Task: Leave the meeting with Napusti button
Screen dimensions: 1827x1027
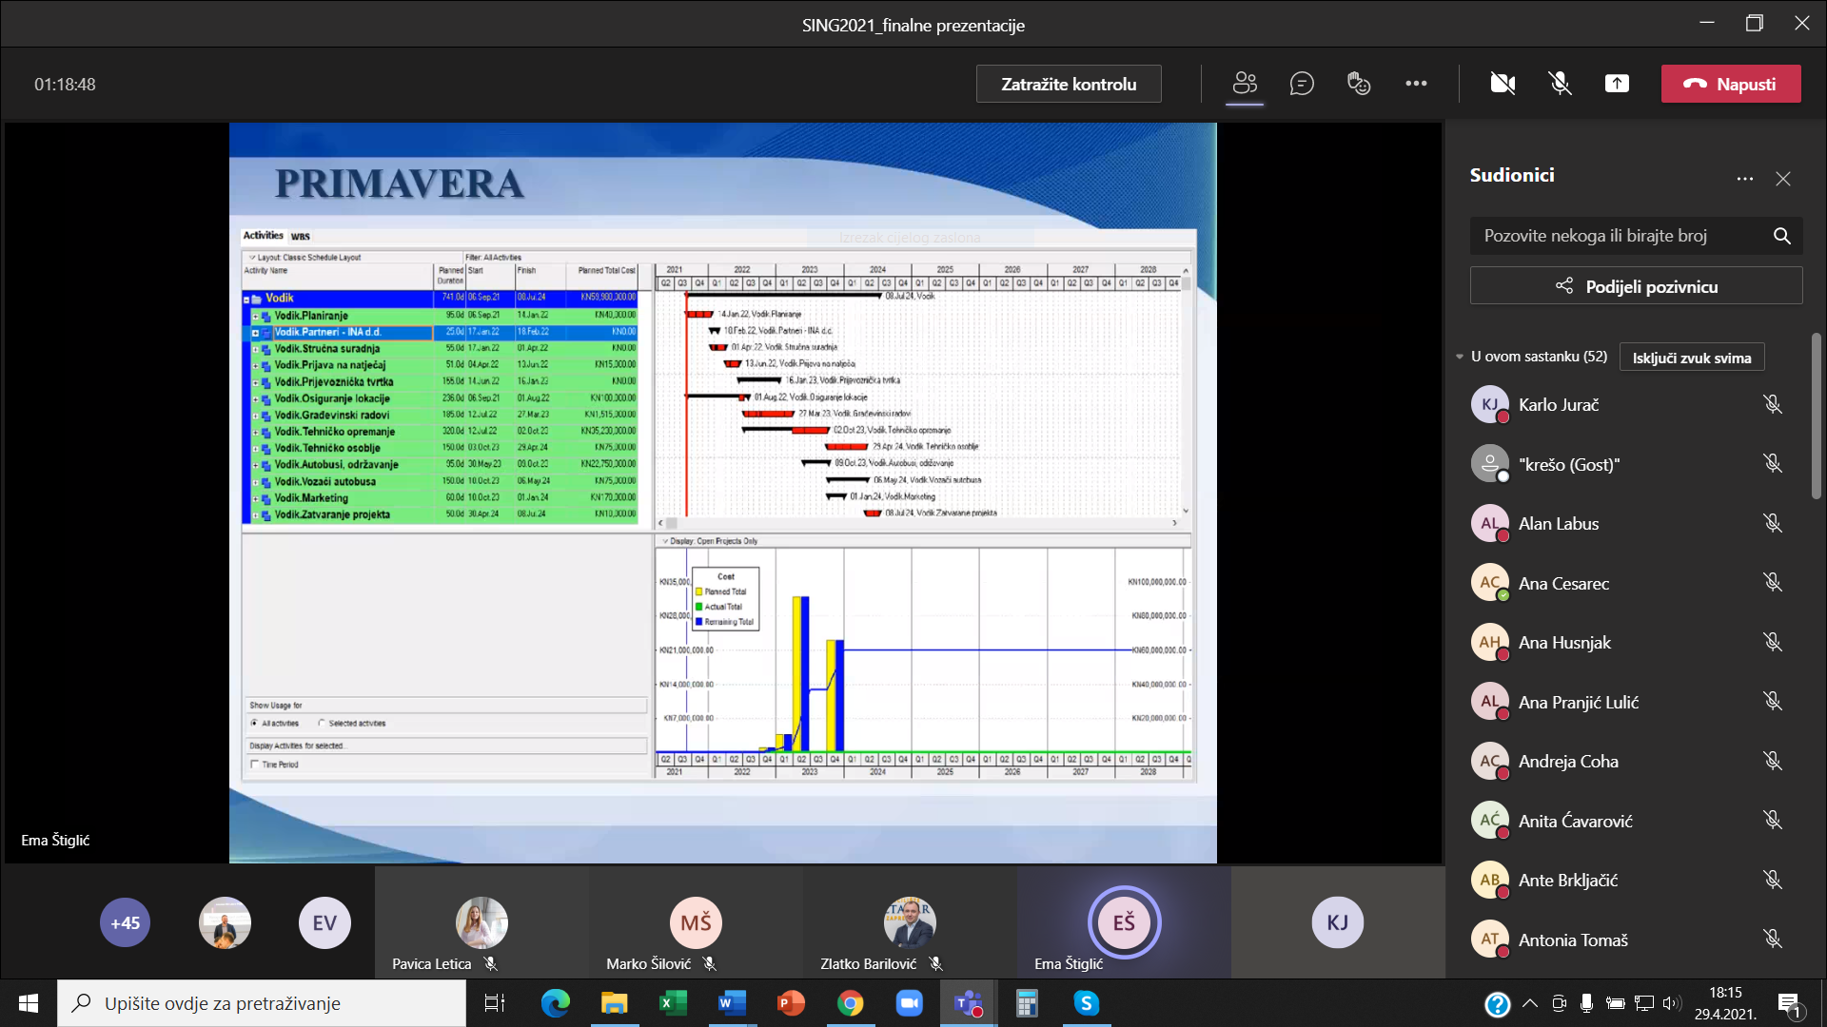Action: (x=1731, y=84)
